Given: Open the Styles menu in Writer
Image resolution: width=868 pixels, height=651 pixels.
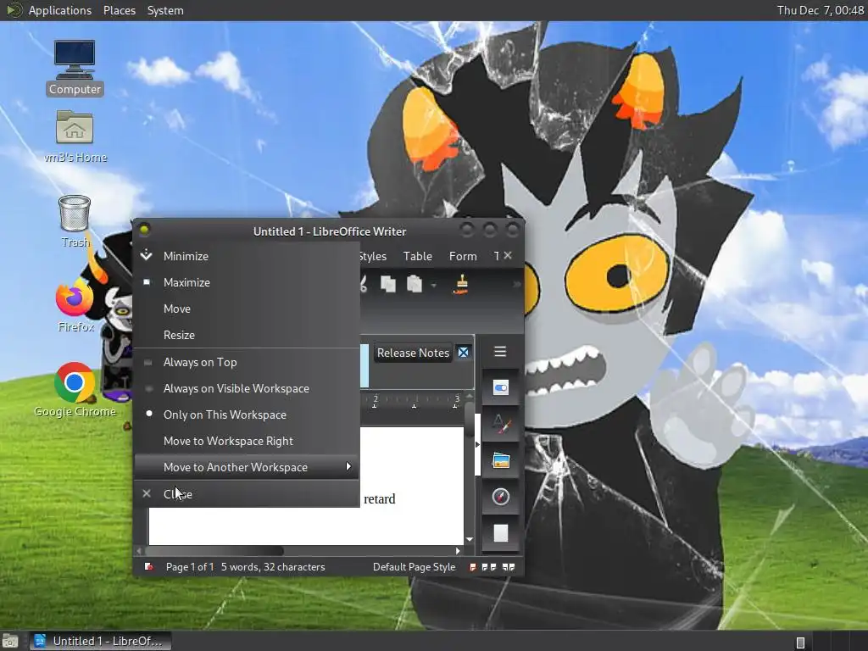Looking at the screenshot, I should click(373, 256).
